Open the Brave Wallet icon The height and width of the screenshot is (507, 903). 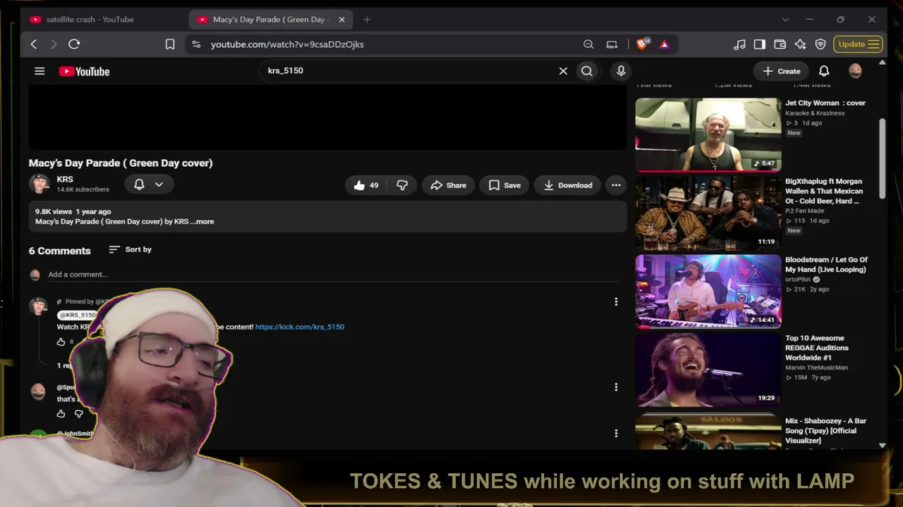tap(780, 44)
